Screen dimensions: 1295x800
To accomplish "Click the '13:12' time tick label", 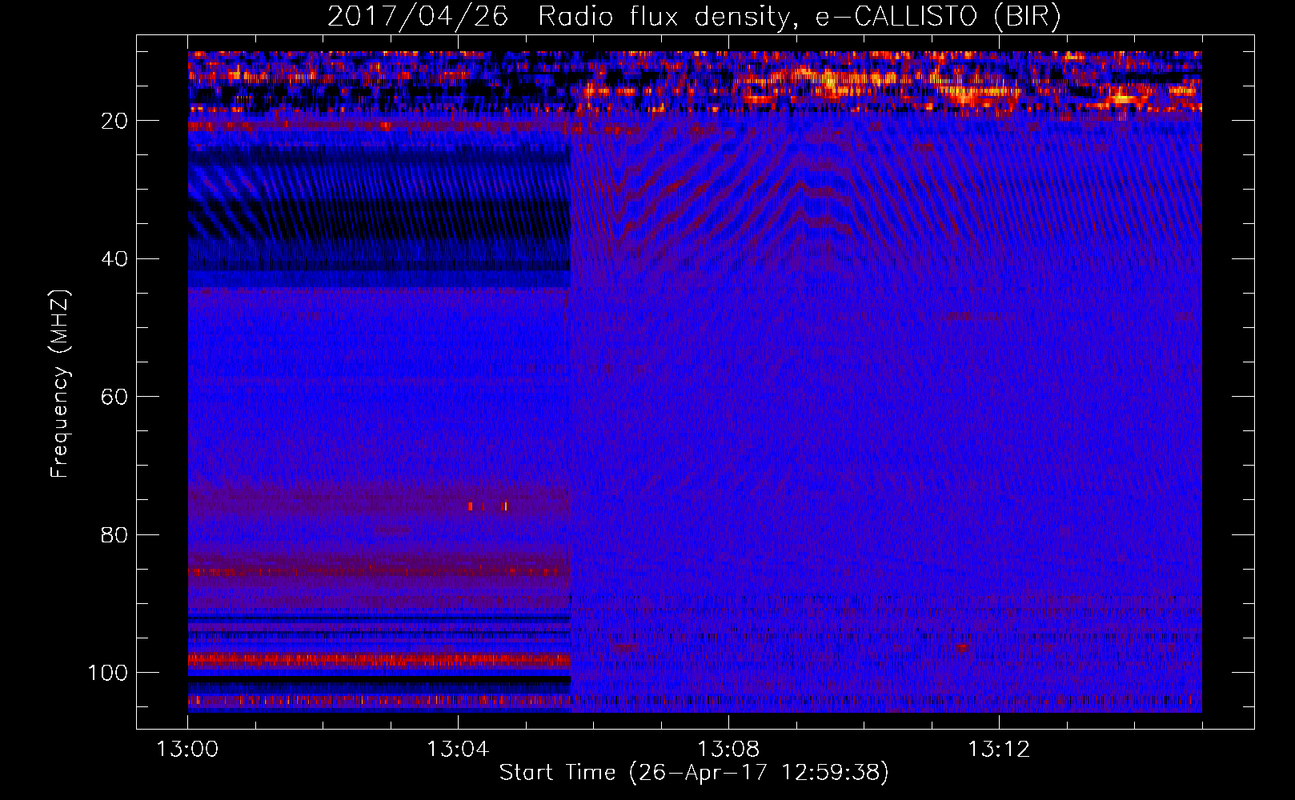I will (999, 750).
